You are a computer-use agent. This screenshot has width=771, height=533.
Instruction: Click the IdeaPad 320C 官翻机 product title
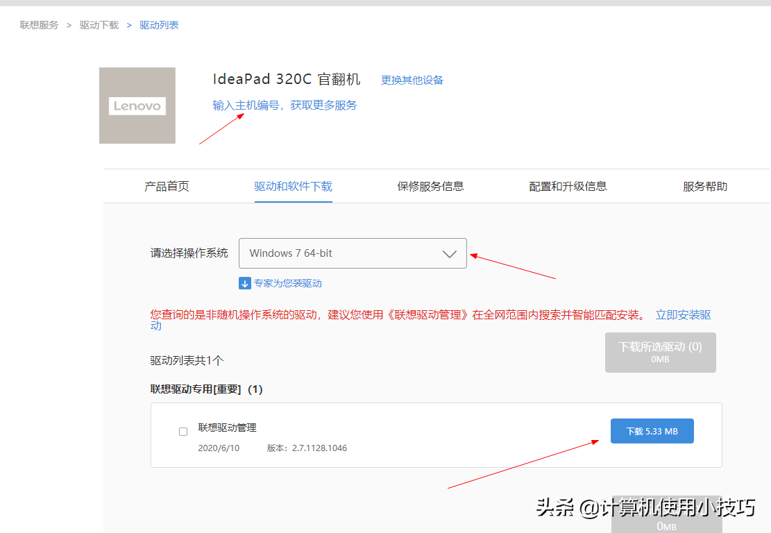tap(286, 78)
